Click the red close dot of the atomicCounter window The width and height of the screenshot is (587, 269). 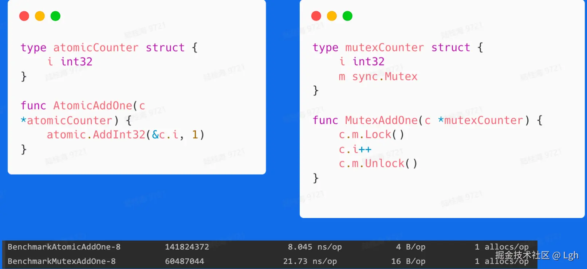[x=24, y=16]
